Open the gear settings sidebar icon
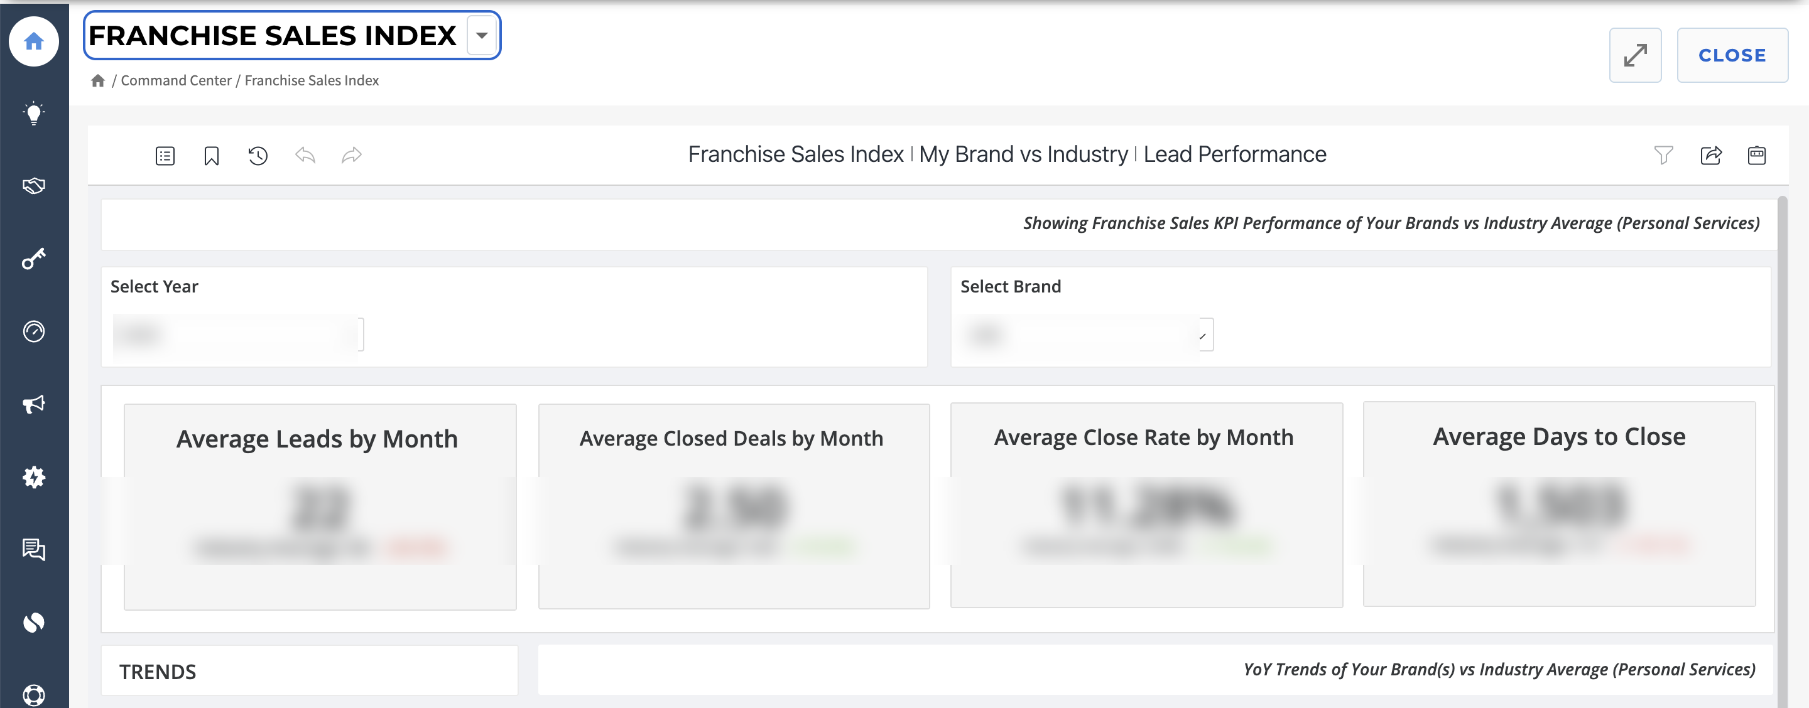 click(x=34, y=477)
